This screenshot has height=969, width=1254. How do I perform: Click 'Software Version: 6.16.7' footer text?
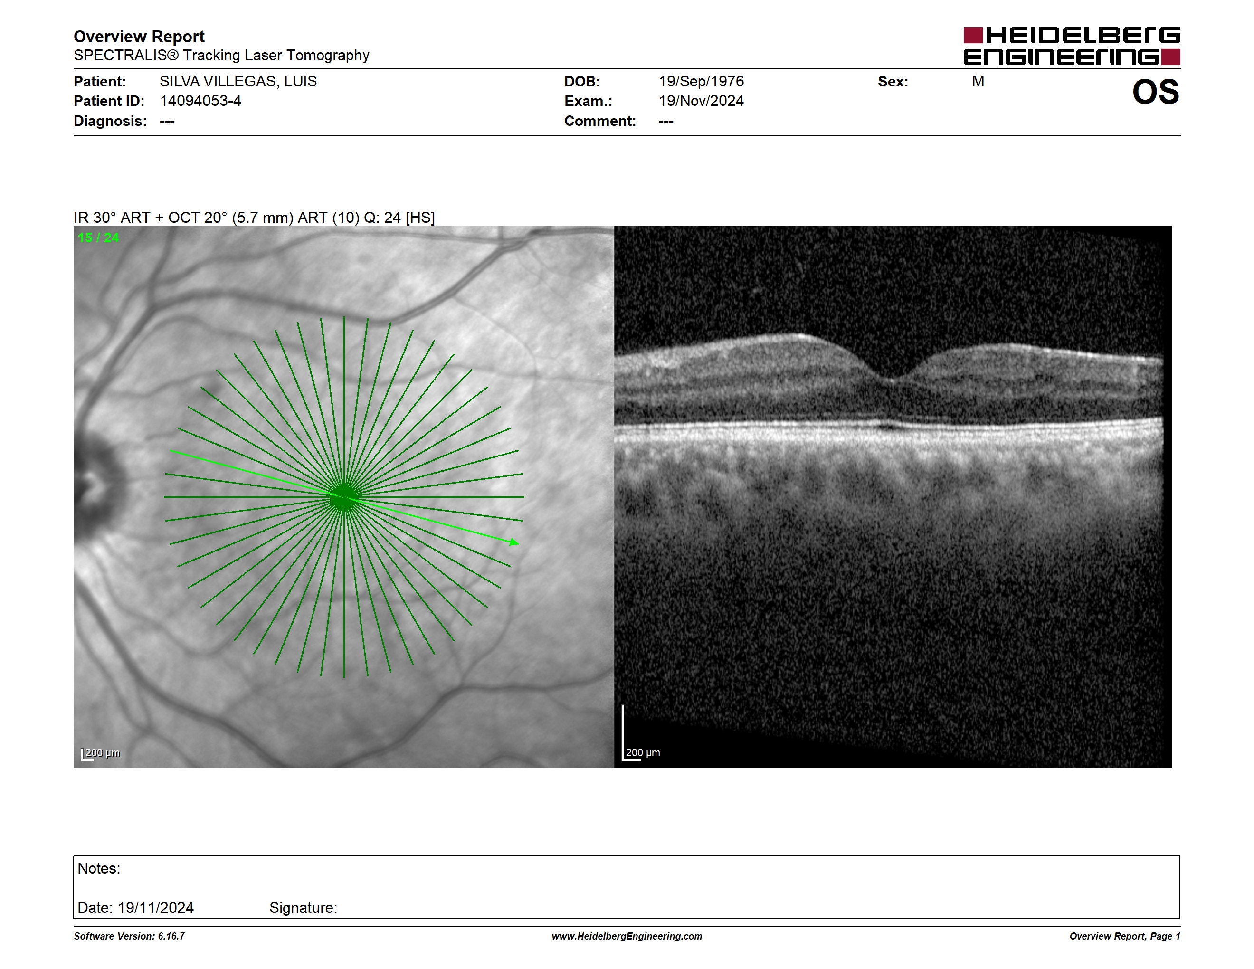pyautogui.click(x=129, y=936)
